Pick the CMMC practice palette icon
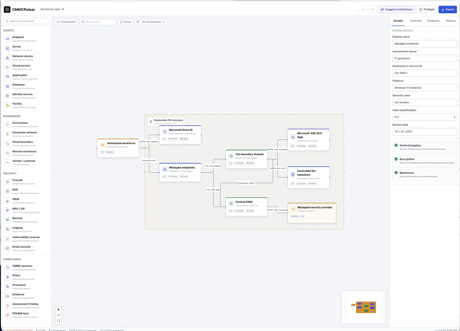Screen dimensions: 460x331 click(7, 267)
